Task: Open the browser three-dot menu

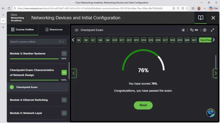Action: click(205, 8)
